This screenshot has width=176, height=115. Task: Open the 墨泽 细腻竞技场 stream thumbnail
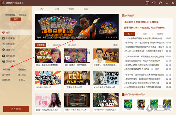48,56
